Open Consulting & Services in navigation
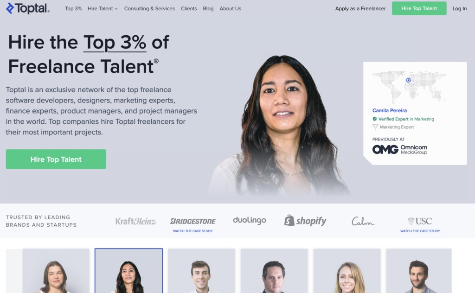 tap(149, 8)
